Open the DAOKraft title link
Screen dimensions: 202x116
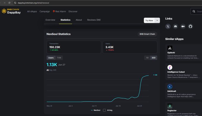point(172,91)
